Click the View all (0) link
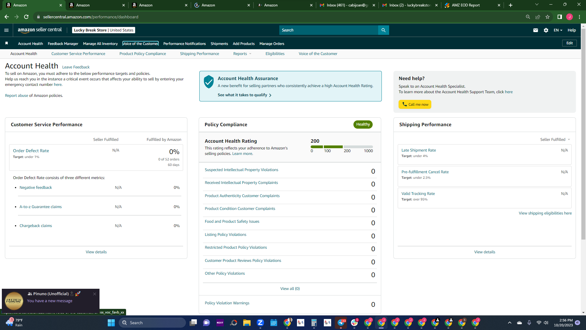586x330 pixels. (x=290, y=289)
